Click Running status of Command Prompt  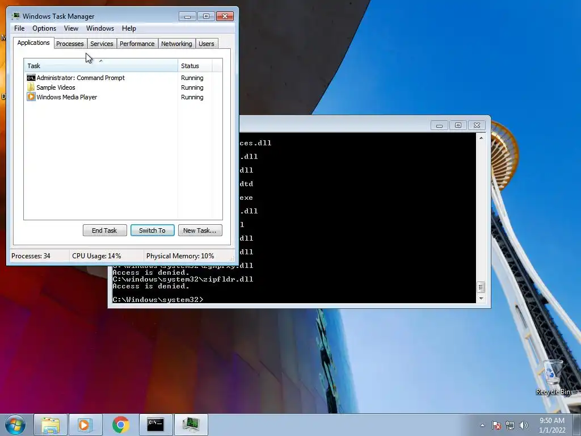point(192,78)
